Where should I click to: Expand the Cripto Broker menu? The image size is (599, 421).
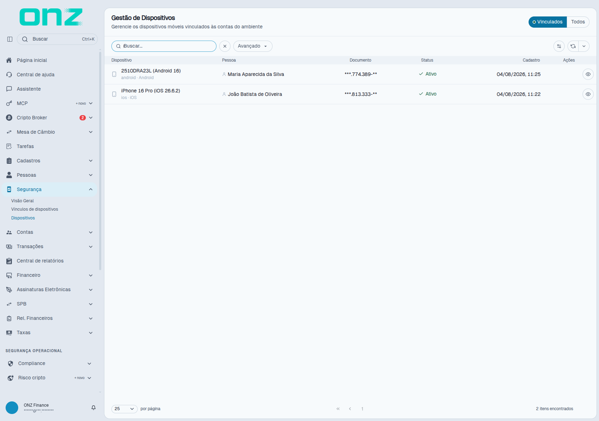click(x=49, y=118)
